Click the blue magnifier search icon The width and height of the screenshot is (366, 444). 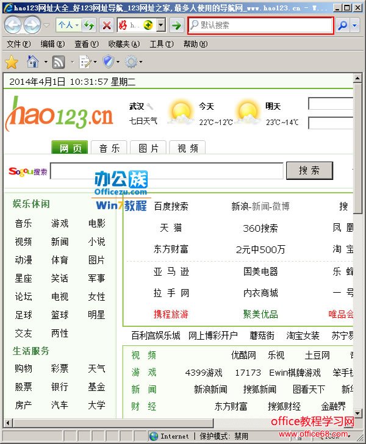coord(343,26)
